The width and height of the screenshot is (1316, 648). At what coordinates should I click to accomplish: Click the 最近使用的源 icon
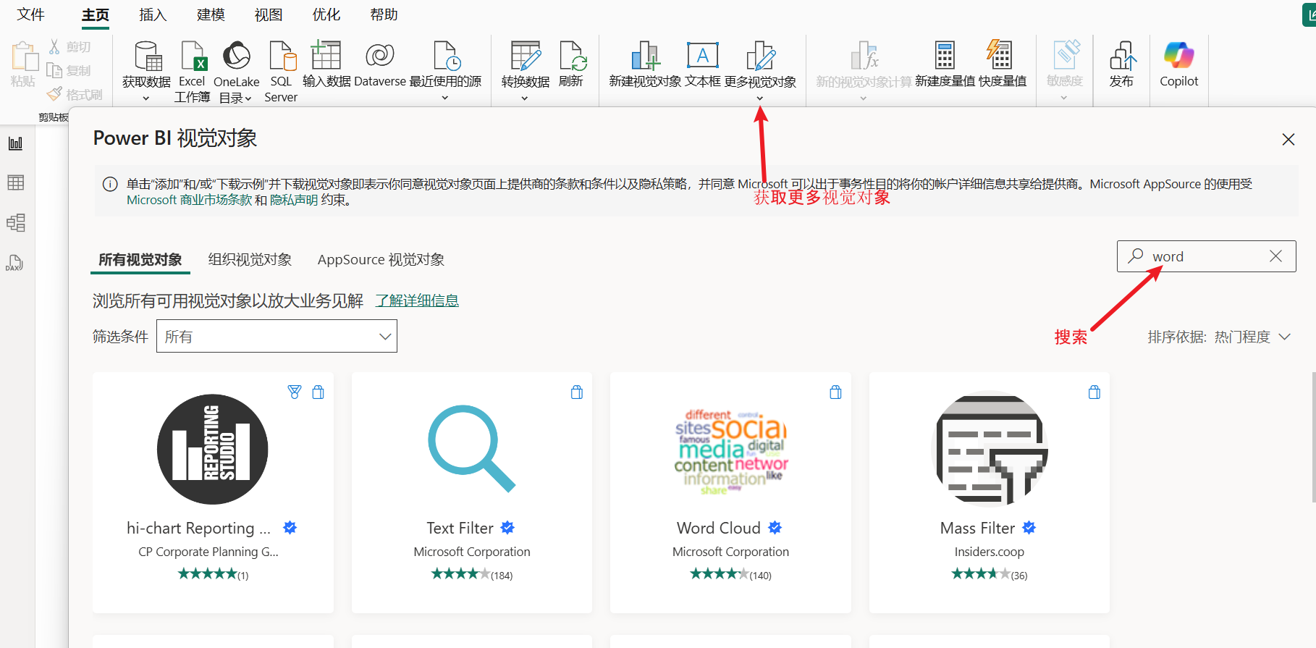click(446, 56)
